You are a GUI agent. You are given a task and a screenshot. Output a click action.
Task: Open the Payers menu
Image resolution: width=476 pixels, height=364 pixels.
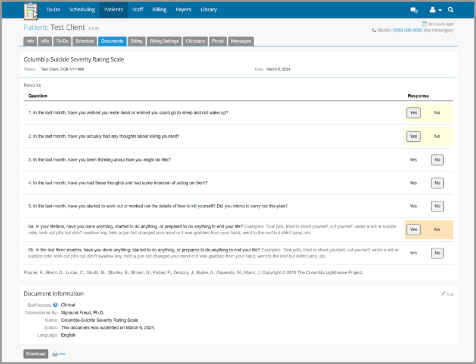183,10
